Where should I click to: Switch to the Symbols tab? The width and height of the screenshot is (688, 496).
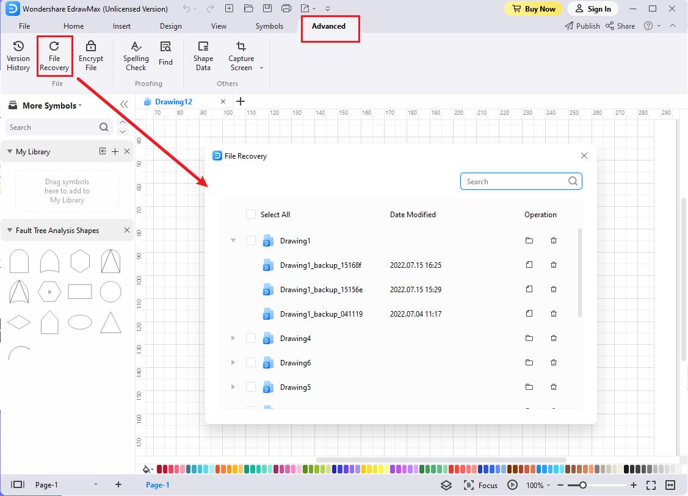pyautogui.click(x=269, y=26)
